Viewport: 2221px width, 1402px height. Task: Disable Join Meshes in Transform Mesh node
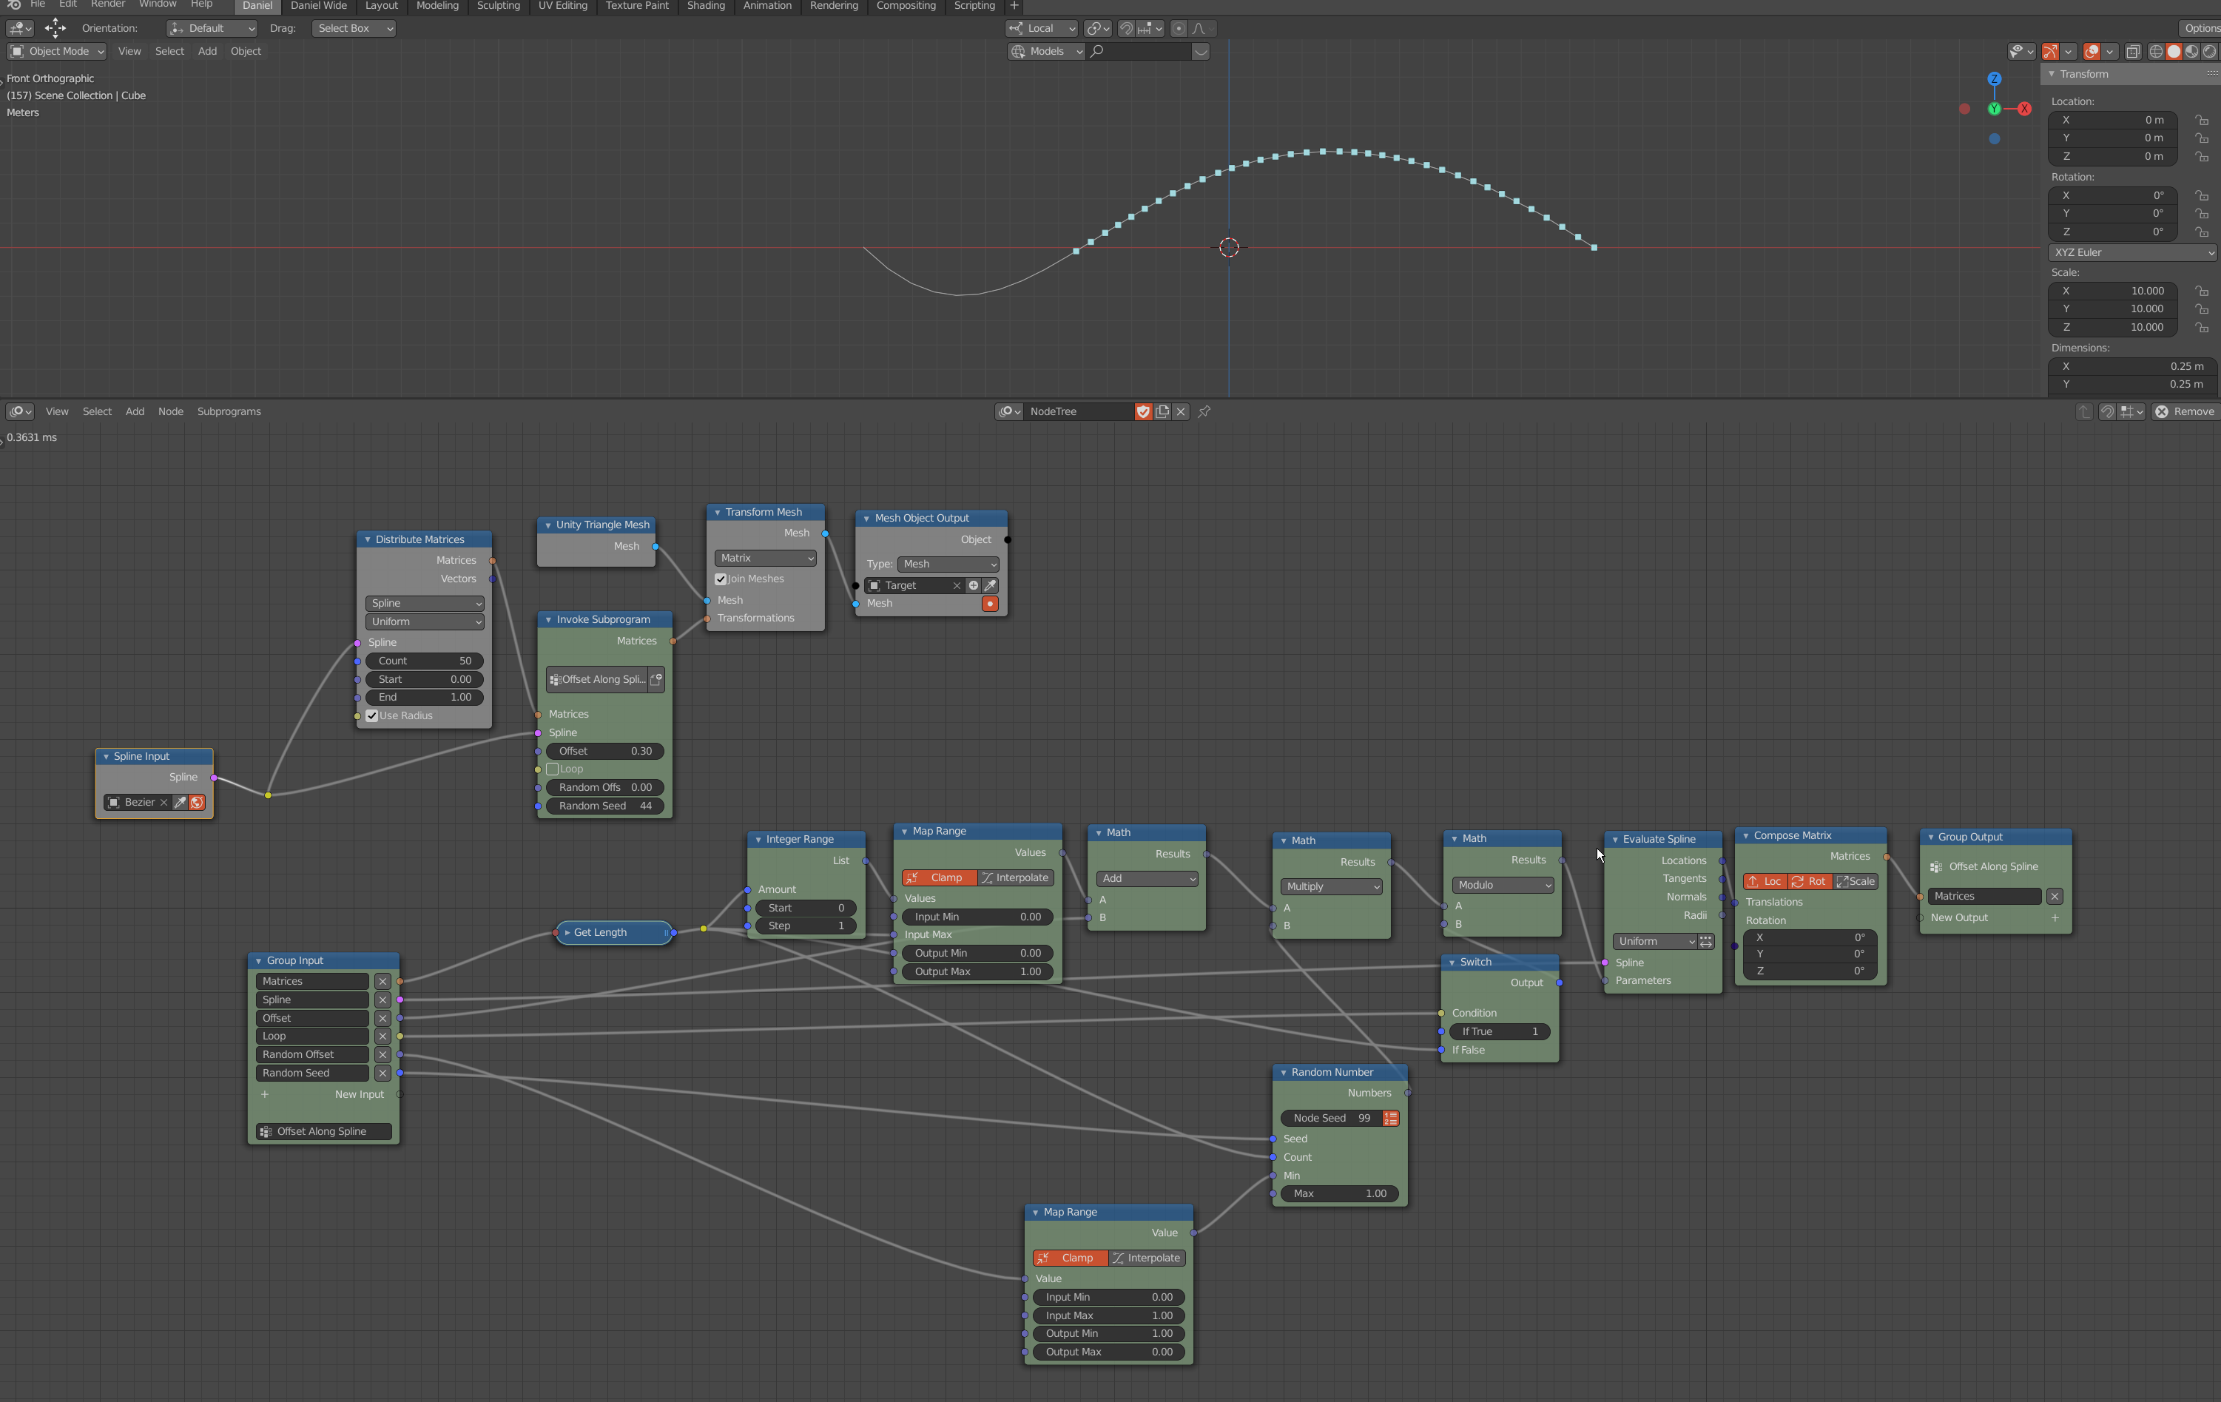point(721,579)
